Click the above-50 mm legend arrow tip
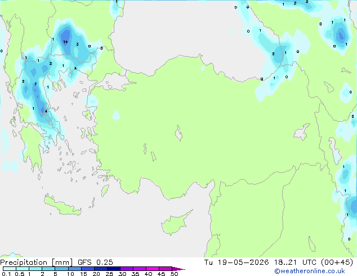 (x=179, y=269)
